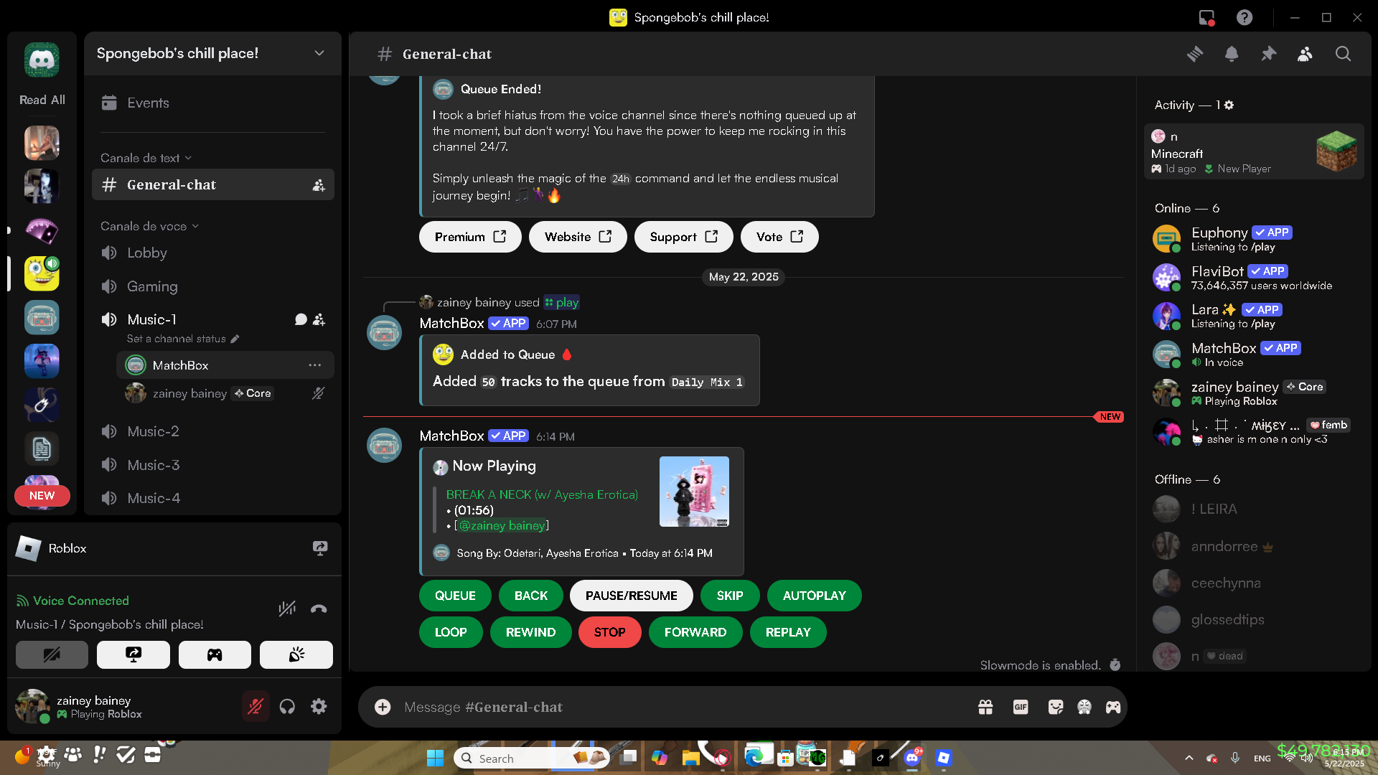This screenshot has width=1378, height=775.
Task: Toggle noise suppression in voice panel
Action: [x=287, y=609]
